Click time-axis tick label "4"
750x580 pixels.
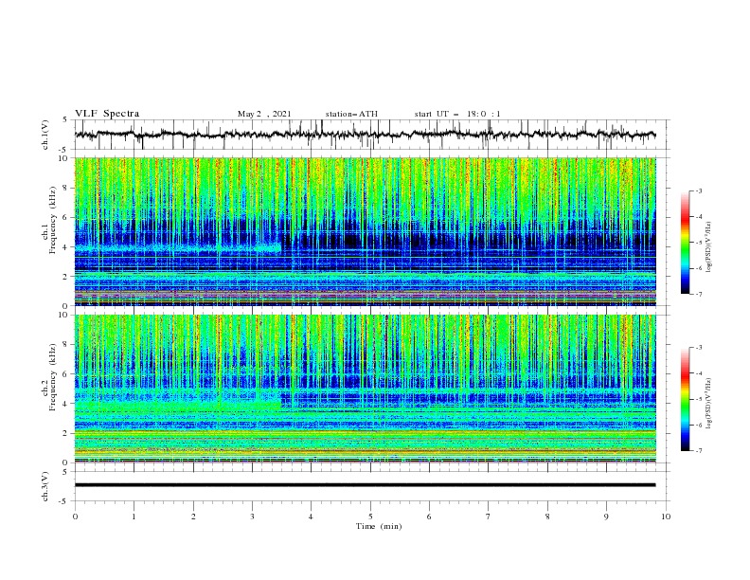[311, 517]
